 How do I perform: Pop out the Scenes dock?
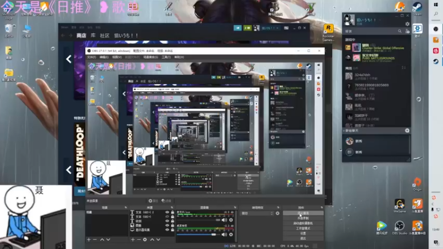126,207
